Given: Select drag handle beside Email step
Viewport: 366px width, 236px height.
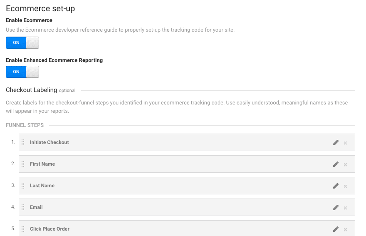Looking at the screenshot, I should pos(23,207).
